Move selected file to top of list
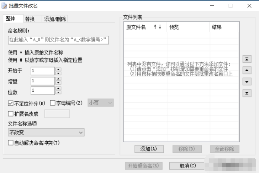Image resolution: width=259 pixels, height=173 pixels. (247, 59)
